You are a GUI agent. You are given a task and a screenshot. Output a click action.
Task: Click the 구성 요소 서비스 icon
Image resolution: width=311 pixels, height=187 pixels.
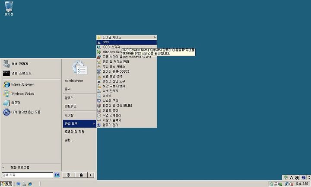click(99, 67)
